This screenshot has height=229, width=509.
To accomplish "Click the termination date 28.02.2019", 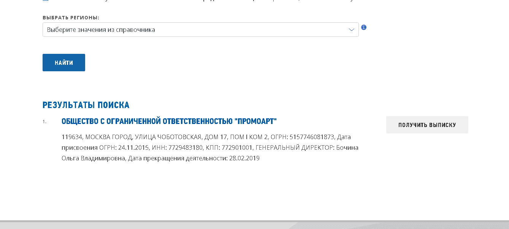I will pyautogui.click(x=244, y=158).
